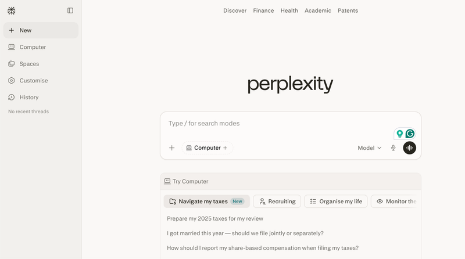Viewport: 465px width, 259px height.
Task: Open the Patents link
Action: [x=348, y=10]
